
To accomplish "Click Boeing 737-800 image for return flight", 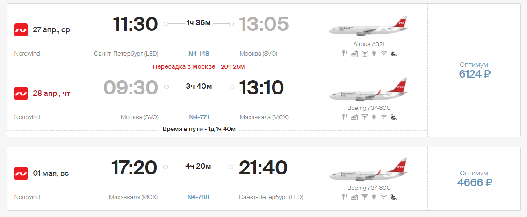I will (368, 170).
